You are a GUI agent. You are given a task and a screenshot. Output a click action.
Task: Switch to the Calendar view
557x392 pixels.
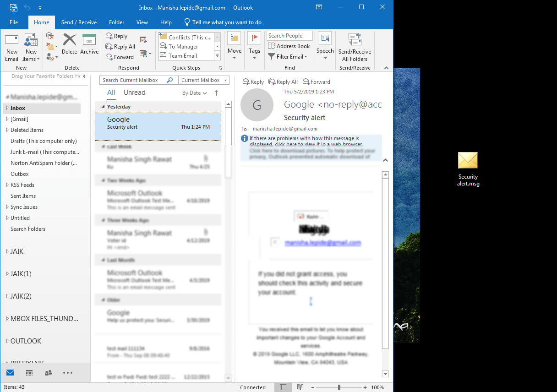29,373
